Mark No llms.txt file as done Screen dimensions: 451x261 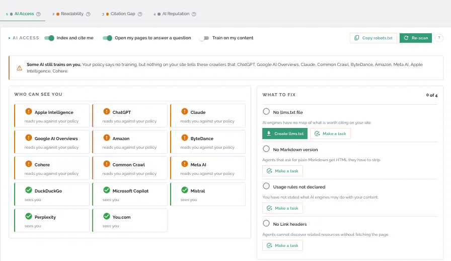(266, 111)
